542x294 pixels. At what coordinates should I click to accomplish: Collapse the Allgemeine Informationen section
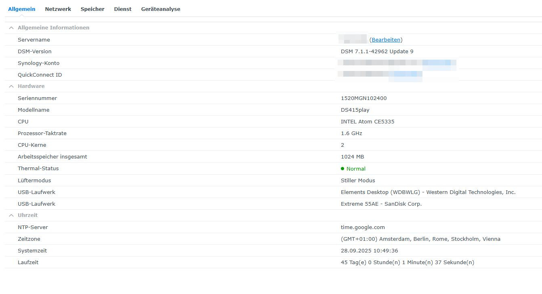(x=11, y=27)
